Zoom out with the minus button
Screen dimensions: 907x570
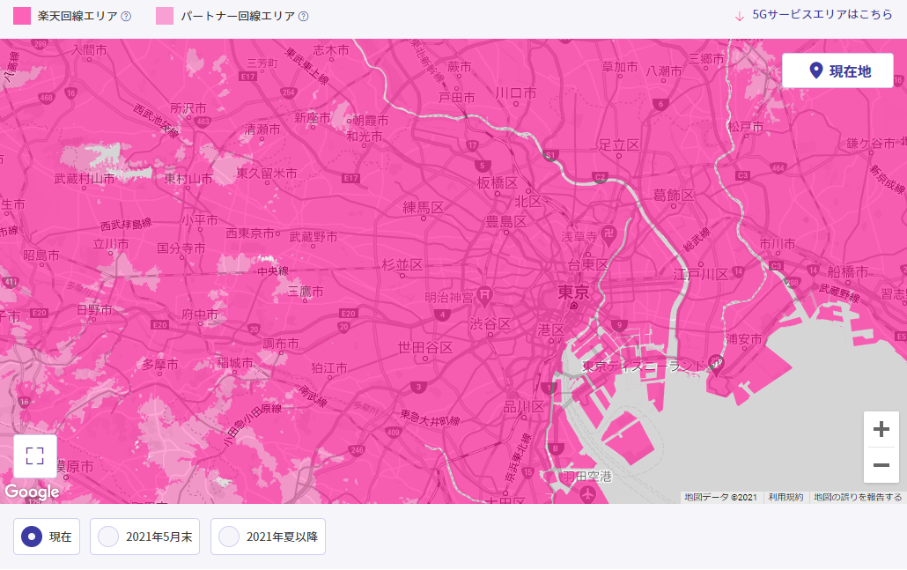pyautogui.click(x=881, y=464)
